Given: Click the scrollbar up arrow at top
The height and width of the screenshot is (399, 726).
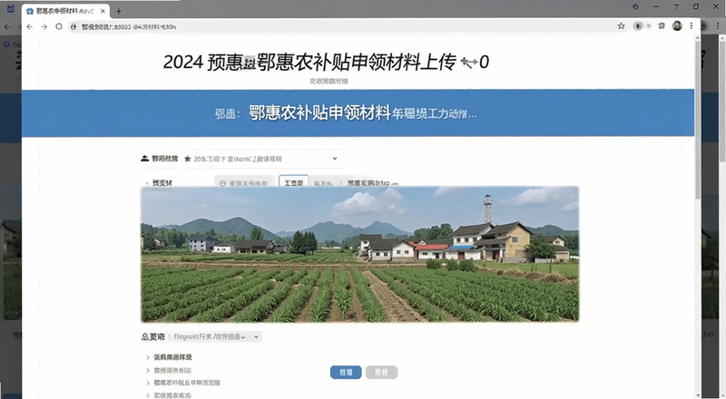Looking at the screenshot, I should tap(697, 38).
